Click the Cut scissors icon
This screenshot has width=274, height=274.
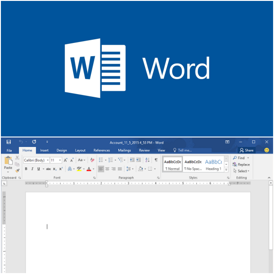coord(17,158)
